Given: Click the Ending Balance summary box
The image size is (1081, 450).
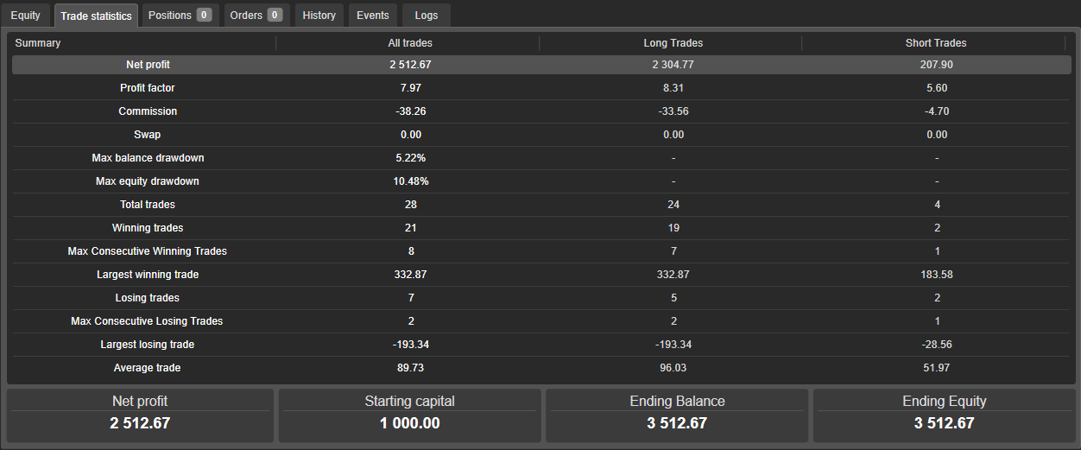Looking at the screenshot, I should pyautogui.click(x=677, y=415).
